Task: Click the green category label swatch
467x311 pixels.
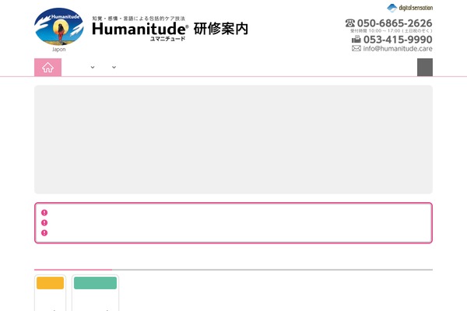Action: 95,283
